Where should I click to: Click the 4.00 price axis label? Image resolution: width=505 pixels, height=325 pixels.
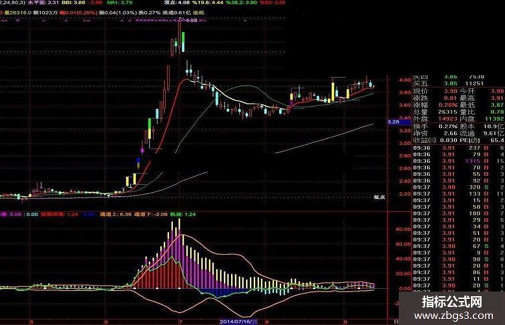(x=405, y=80)
